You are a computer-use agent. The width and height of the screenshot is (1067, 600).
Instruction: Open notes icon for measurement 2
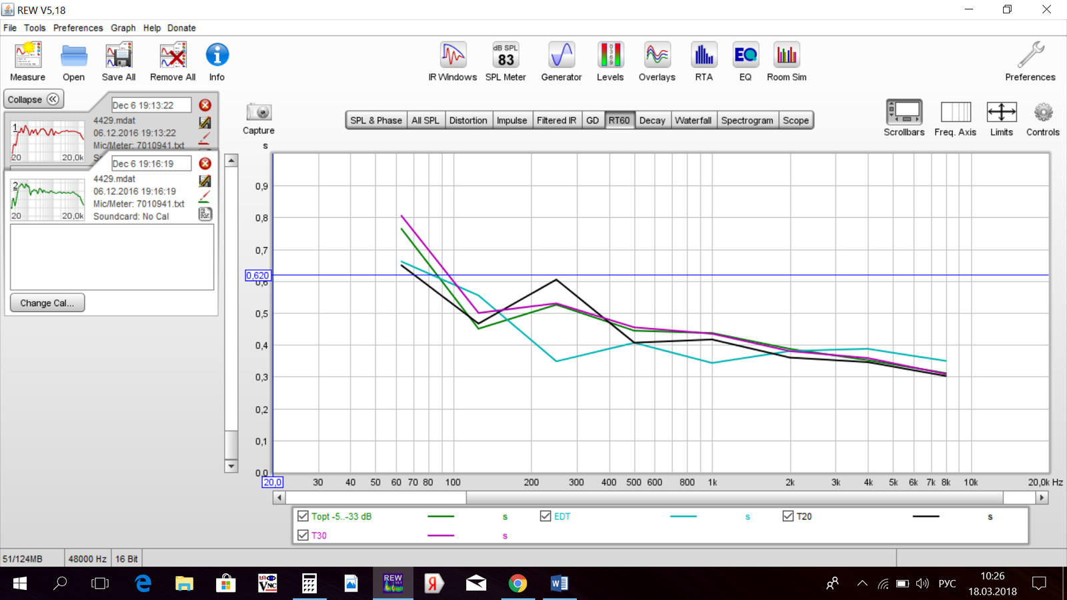pos(205,214)
